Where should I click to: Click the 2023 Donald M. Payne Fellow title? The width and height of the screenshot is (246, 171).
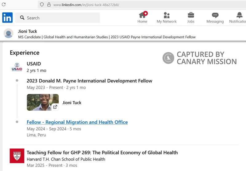click(89, 81)
